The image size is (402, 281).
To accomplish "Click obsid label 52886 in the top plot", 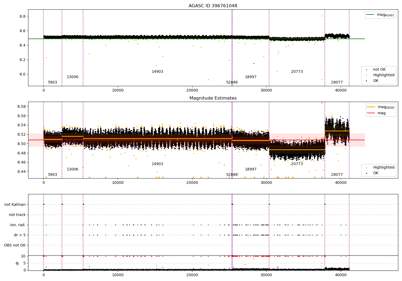I will 232,82.
